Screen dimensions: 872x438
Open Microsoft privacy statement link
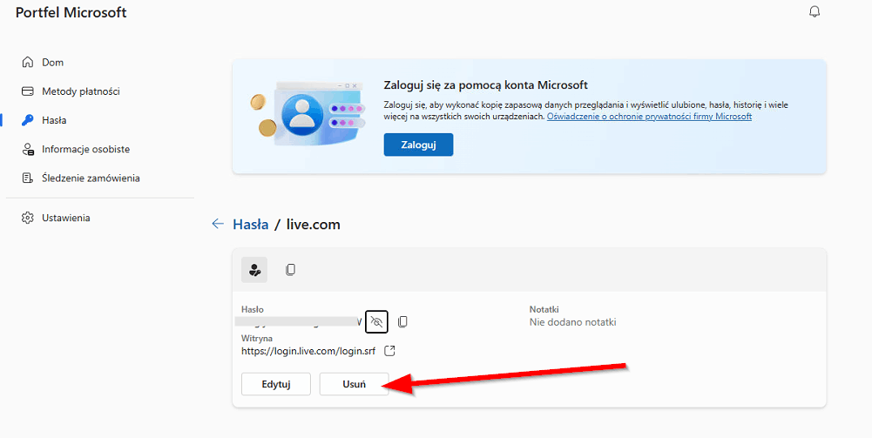[649, 117]
